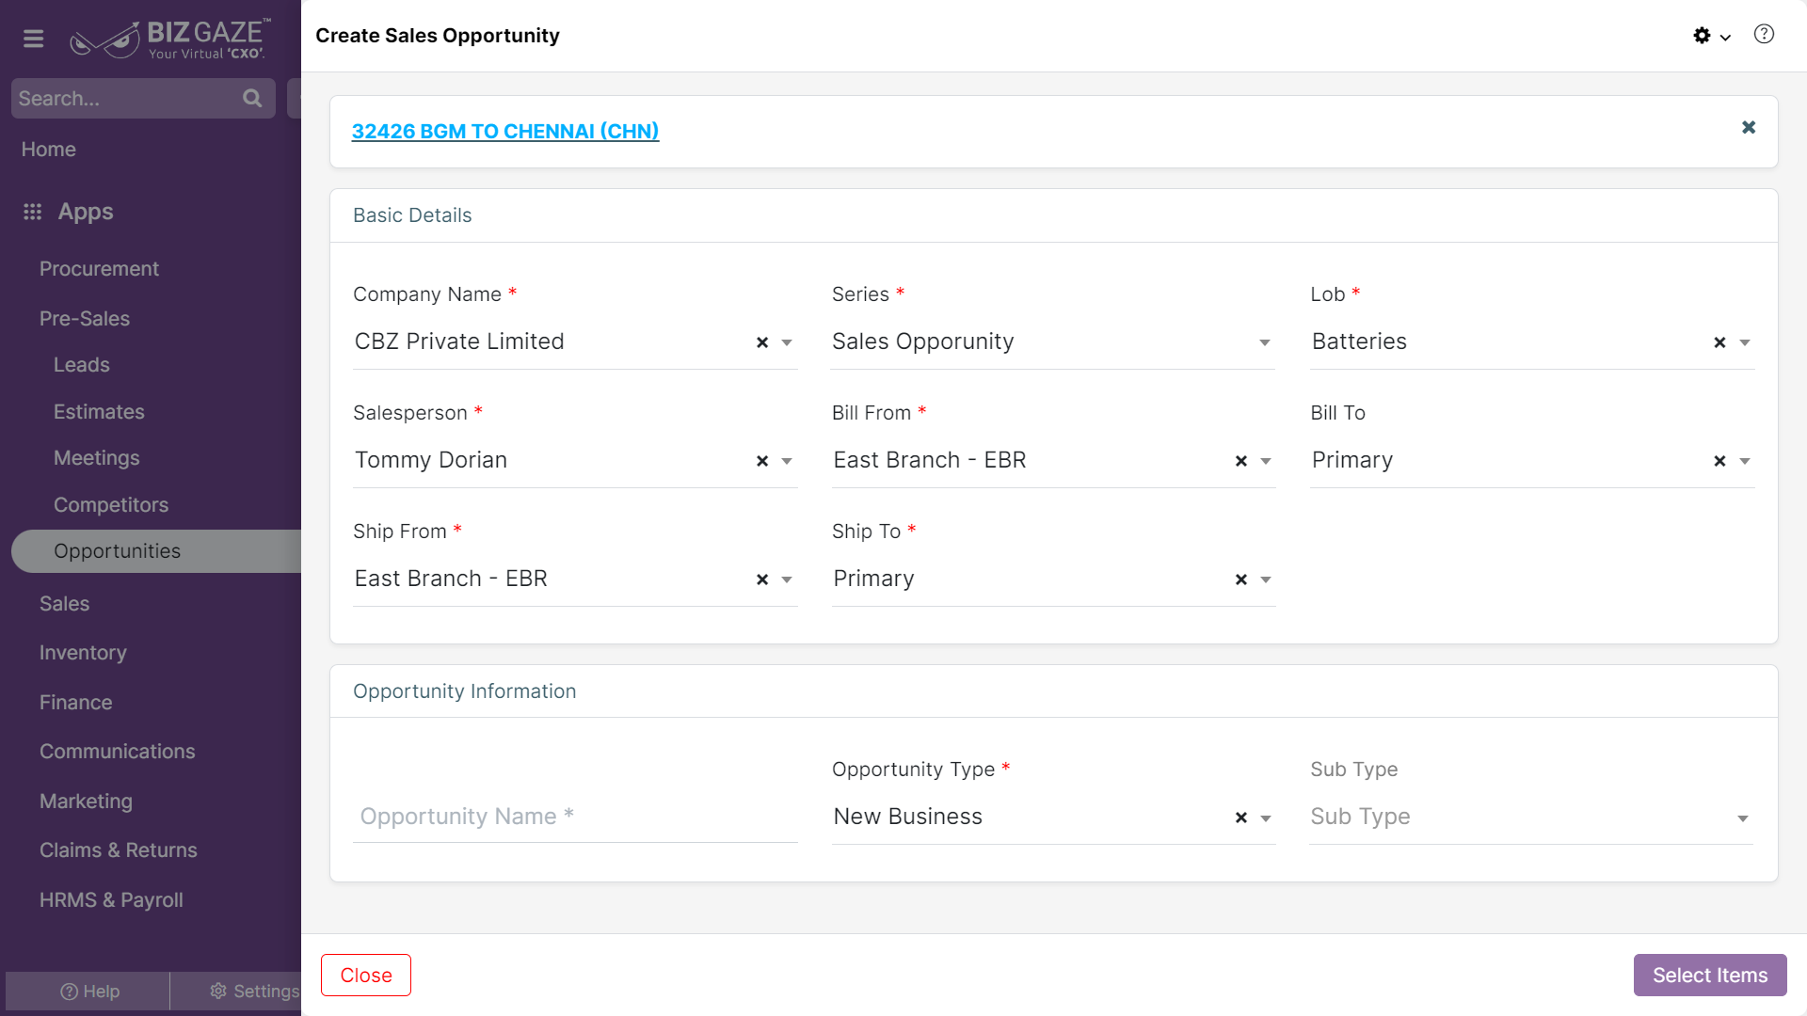Expand the Sub Type dropdown
1807x1016 pixels.
(1743, 818)
